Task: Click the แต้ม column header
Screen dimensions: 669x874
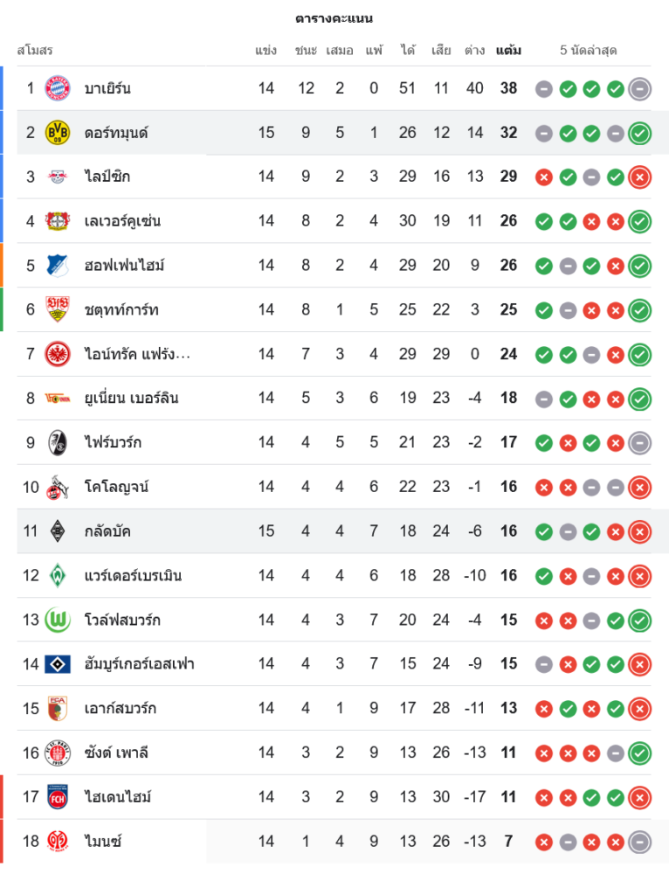Action: pyautogui.click(x=508, y=51)
